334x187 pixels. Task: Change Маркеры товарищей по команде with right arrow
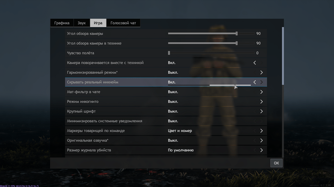coord(262,131)
